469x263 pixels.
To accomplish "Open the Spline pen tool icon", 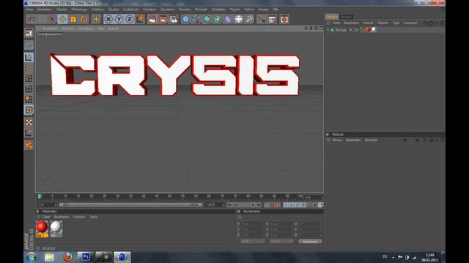I will [x=196, y=20].
